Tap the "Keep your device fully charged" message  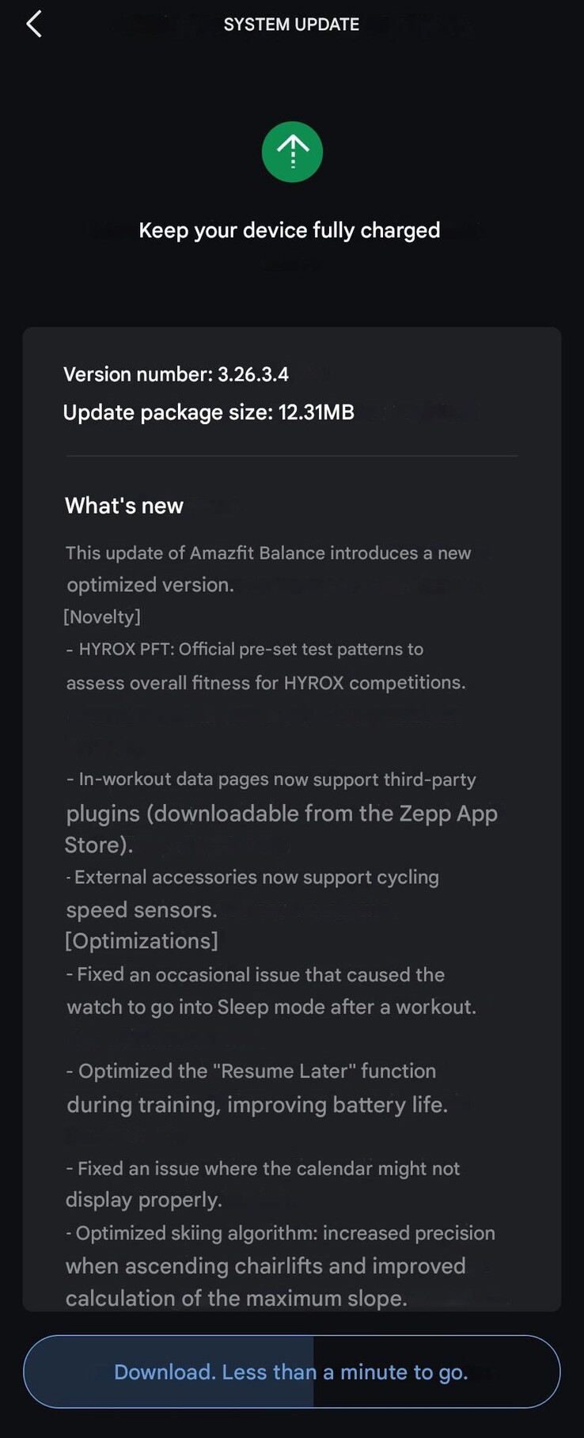pos(290,230)
